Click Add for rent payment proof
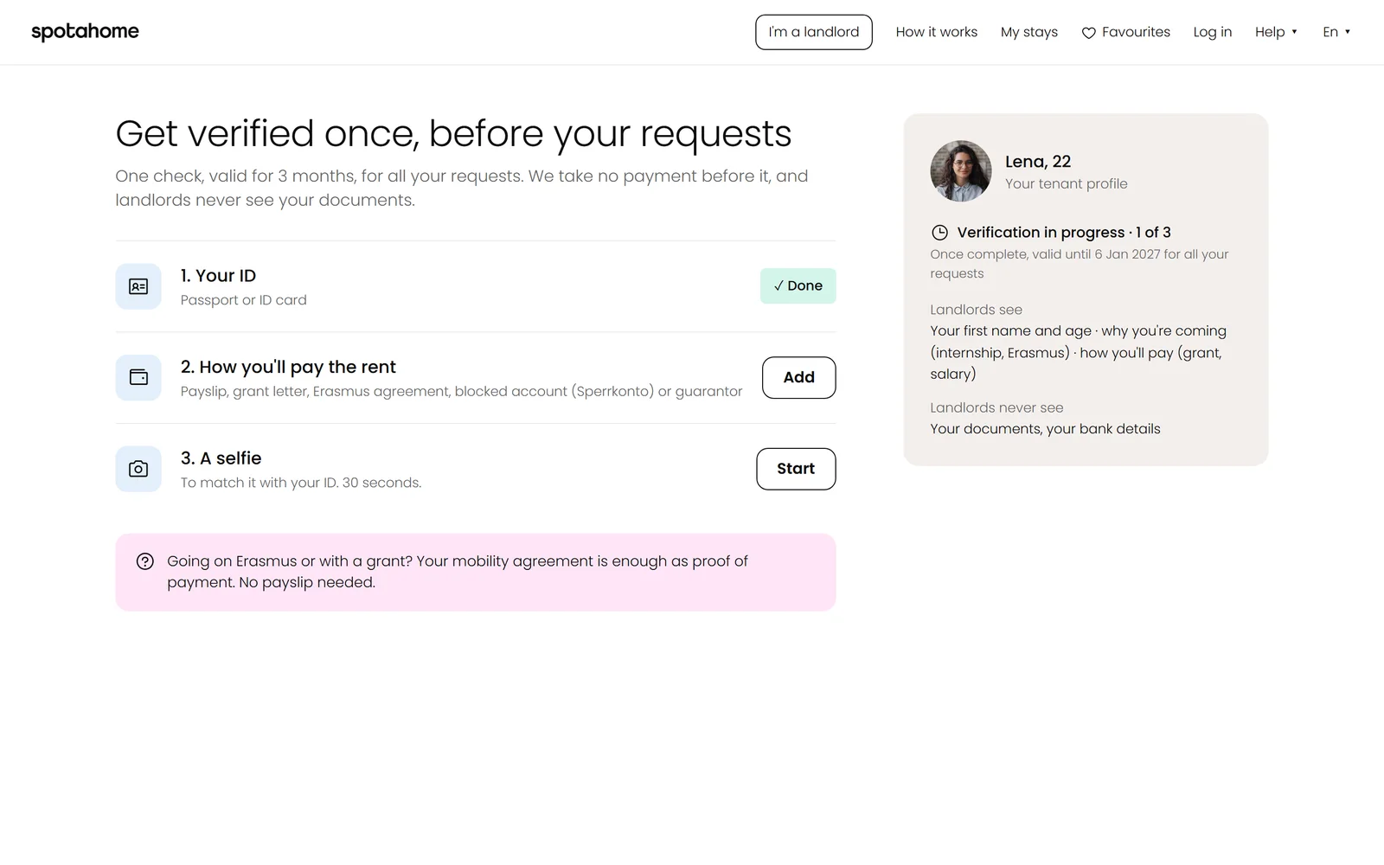 click(799, 377)
